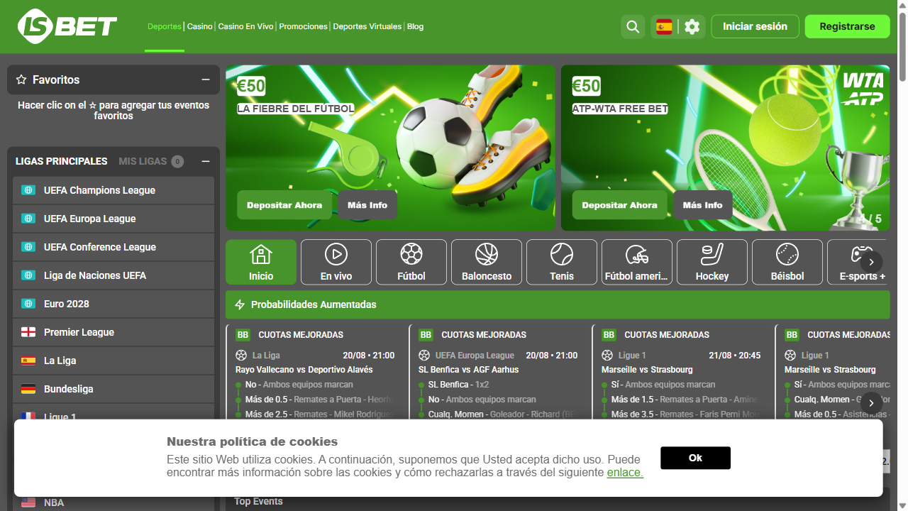Viewport: 908px width, 511px height.
Task: Open Liga de Naciones UEFA
Action: click(x=113, y=275)
